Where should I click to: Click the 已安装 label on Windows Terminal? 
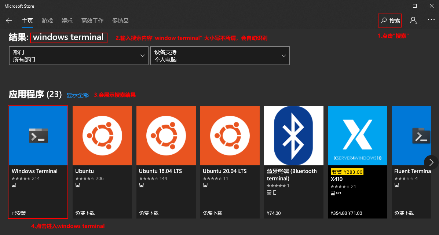click(18, 213)
